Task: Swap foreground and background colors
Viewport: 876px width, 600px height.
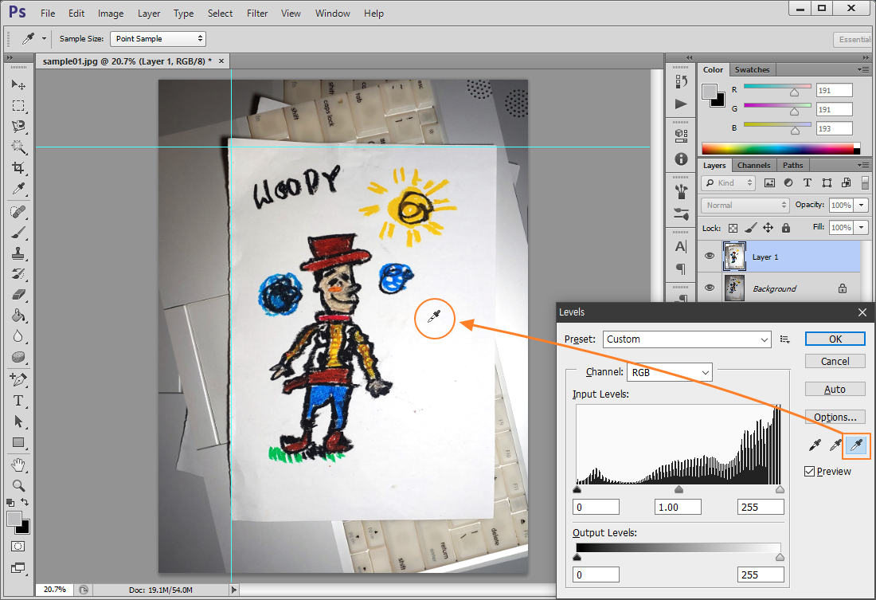Action: pos(25,501)
